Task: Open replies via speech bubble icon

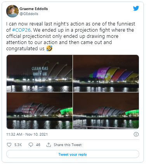Action: tap(31, 145)
